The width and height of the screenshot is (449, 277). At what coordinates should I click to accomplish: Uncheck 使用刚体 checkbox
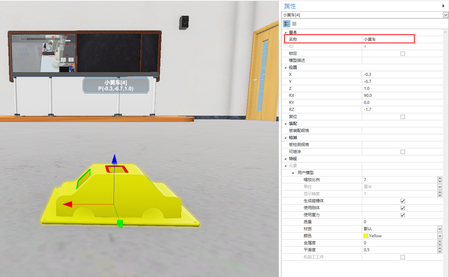[x=403, y=208]
